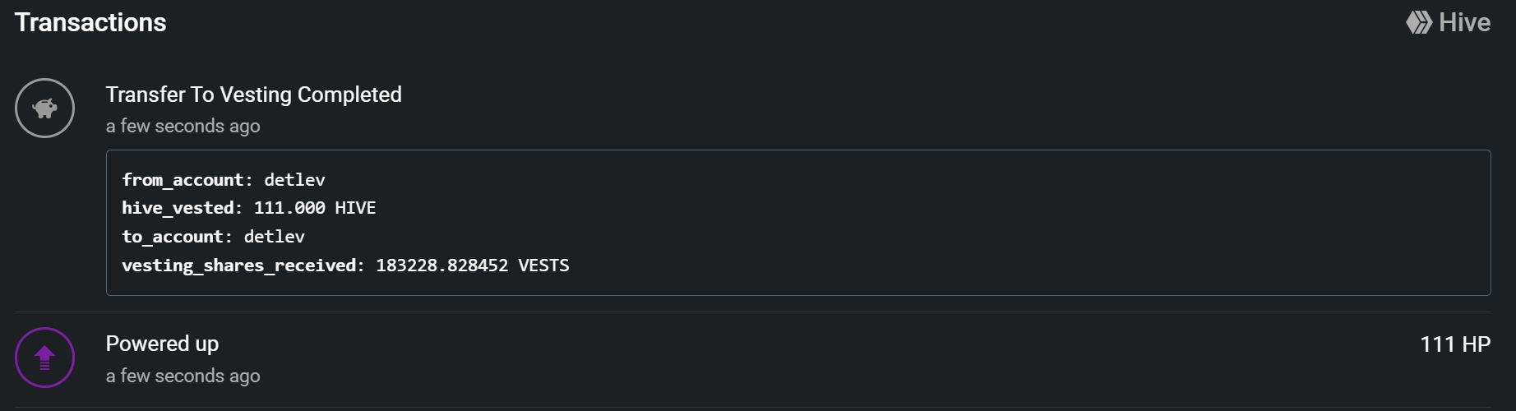Click the 111 HP amount

(1454, 344)
